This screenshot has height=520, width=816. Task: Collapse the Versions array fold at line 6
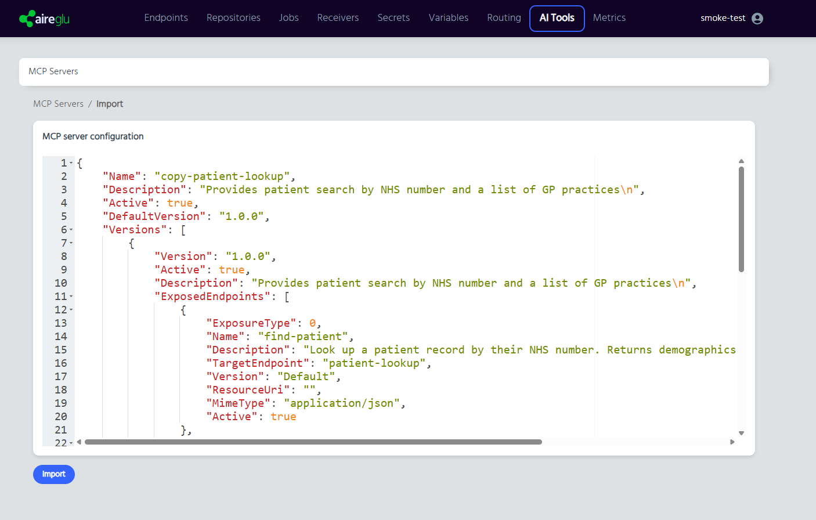[x=71, y=230]
